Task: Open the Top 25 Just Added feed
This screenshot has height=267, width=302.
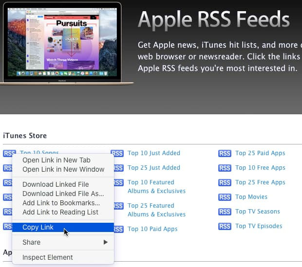Action: click(154, 168)
